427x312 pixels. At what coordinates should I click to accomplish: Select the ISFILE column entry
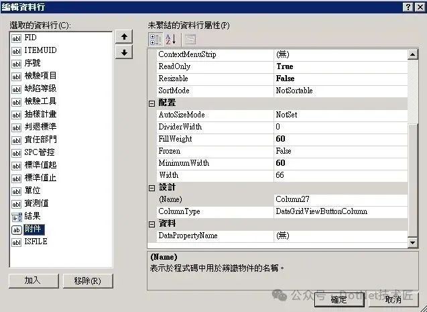click(36, 242)
